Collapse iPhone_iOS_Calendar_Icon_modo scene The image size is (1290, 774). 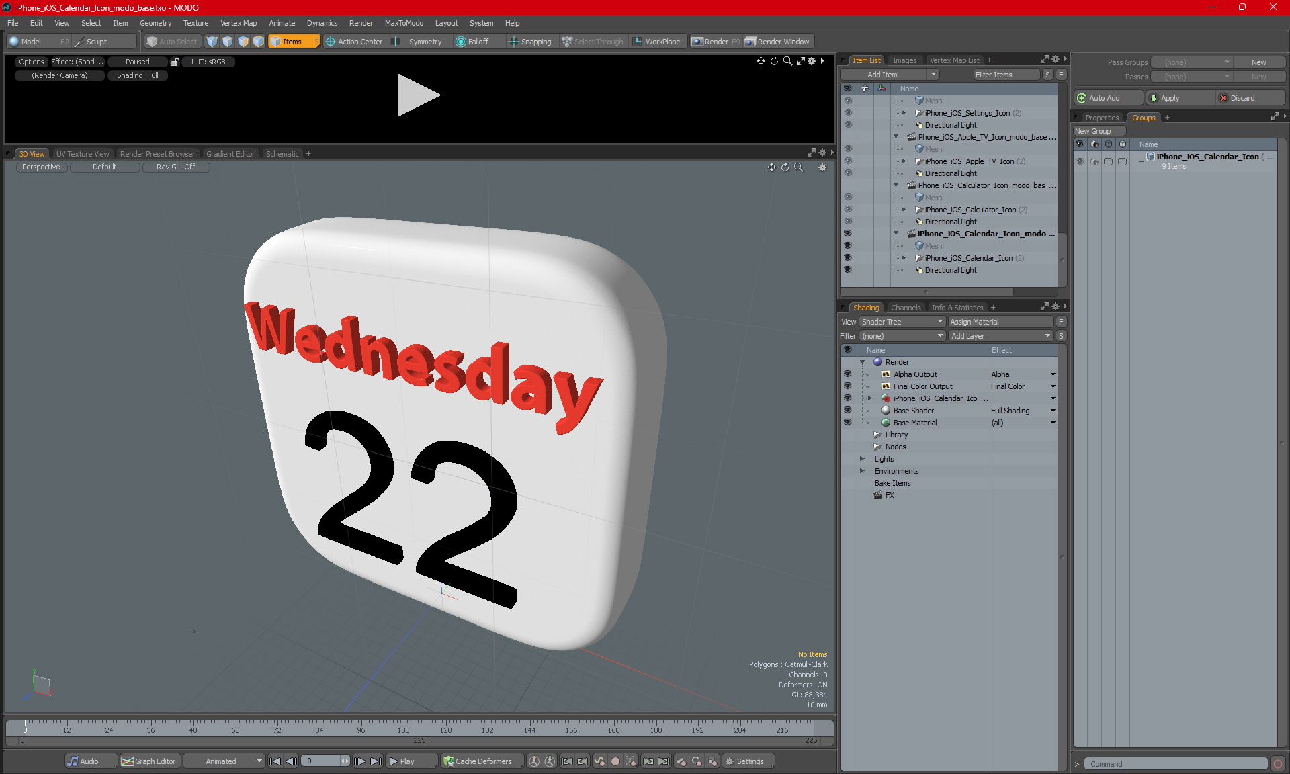point(896,234)
